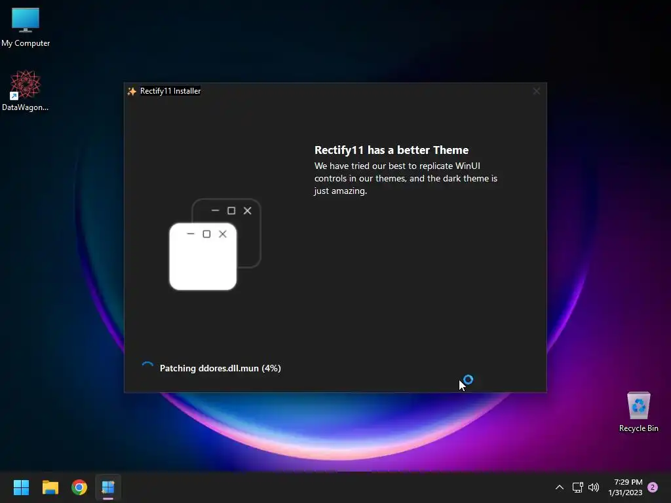671x503 pixels.
Task: Click the white light-theme window illustration
Action: pyautogui.click(x=203, y=256)
